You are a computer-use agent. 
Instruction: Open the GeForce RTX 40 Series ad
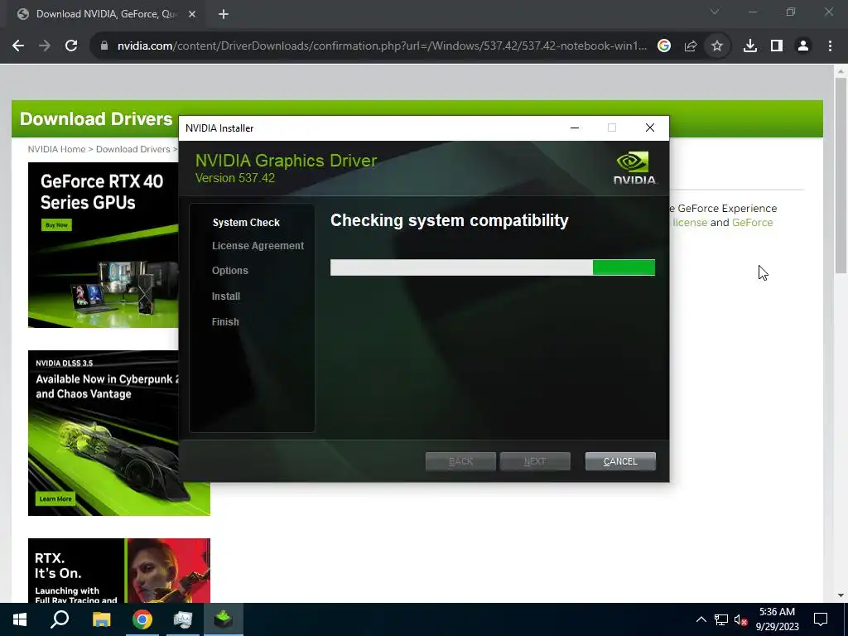104,245
